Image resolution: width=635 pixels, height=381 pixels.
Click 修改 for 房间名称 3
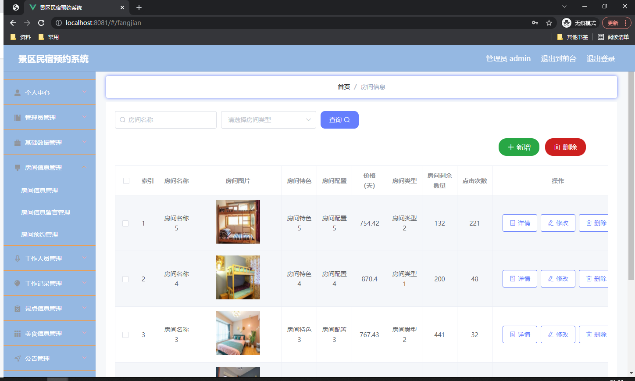[558, 334]
